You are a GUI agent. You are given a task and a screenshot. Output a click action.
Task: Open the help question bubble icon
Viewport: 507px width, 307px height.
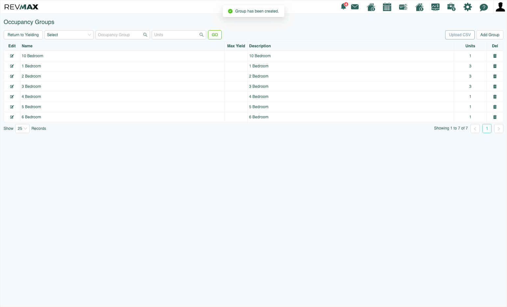pos(484,7)
